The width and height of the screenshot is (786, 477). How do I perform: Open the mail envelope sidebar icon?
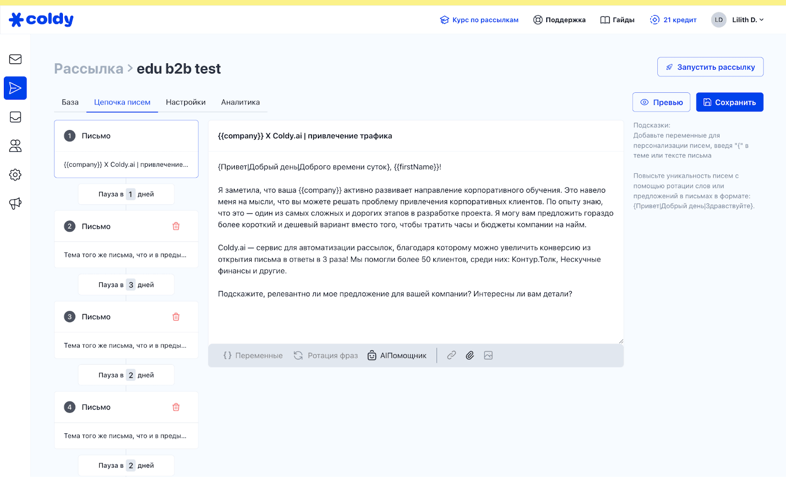[x=15, y=59]
